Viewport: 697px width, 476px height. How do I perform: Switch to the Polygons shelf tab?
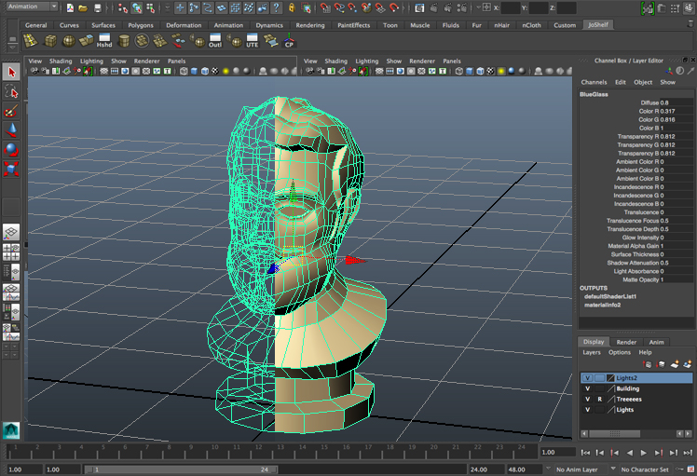tap(141, 25)
